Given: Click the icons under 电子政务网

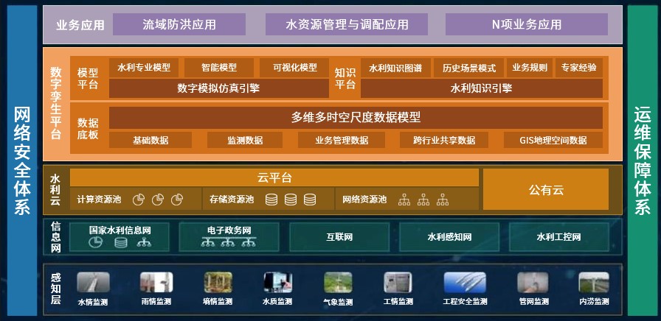Looking at the screenshot, I should coord(229,243).
